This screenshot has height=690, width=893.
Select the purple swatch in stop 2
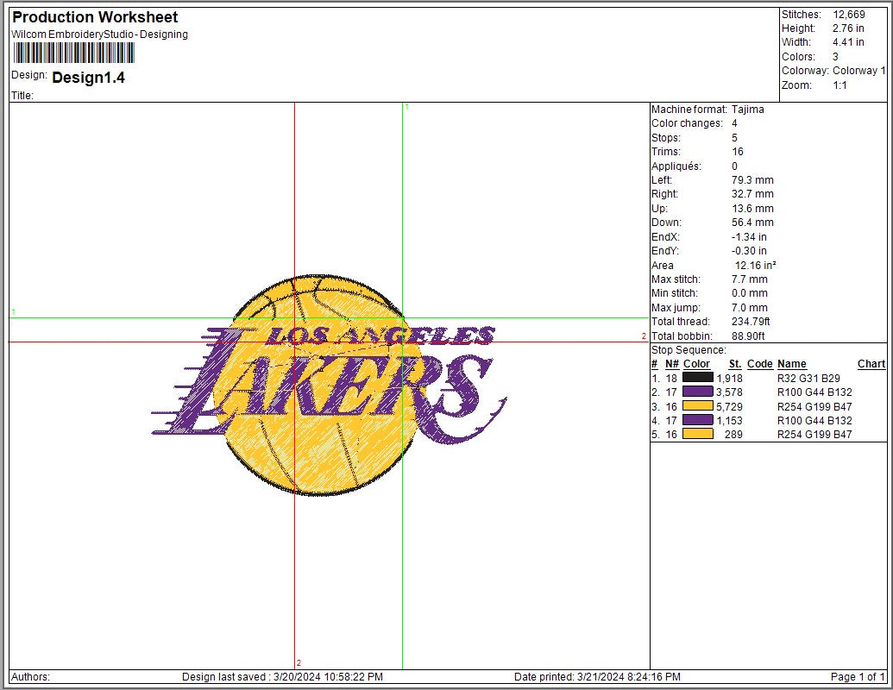[697, 392]
